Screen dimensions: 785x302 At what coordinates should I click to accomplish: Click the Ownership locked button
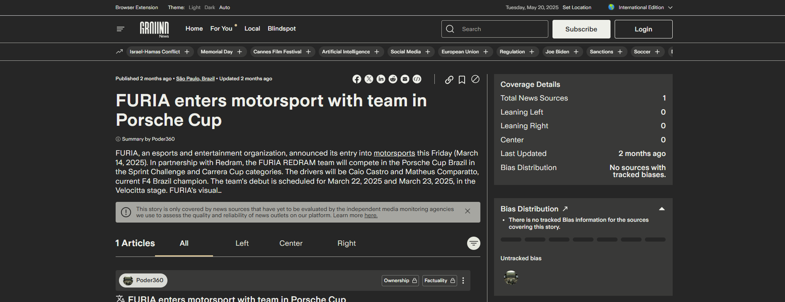click(x=400, y=280)
